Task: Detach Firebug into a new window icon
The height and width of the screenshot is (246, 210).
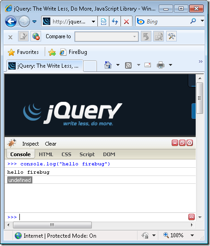Action: tap(182, 143)
